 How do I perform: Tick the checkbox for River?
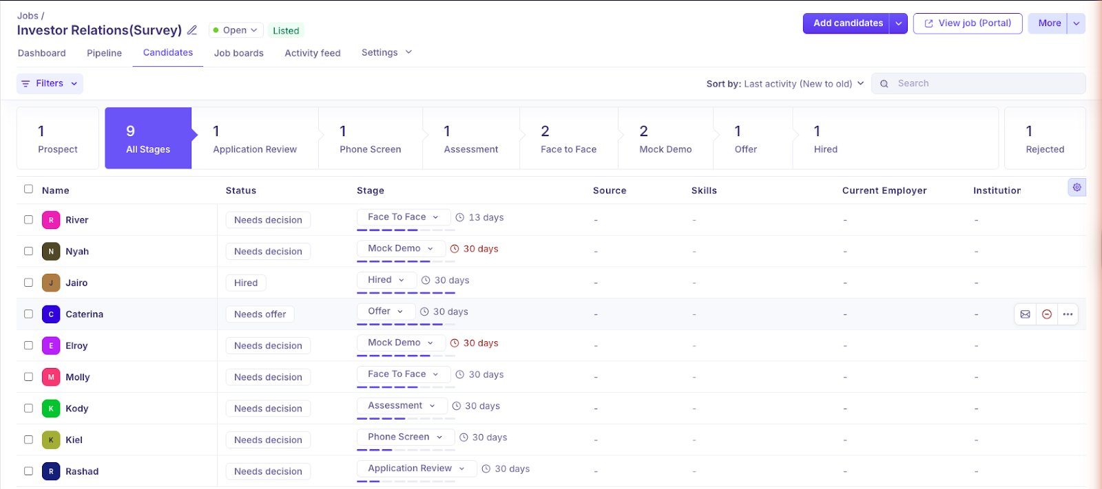28,220
